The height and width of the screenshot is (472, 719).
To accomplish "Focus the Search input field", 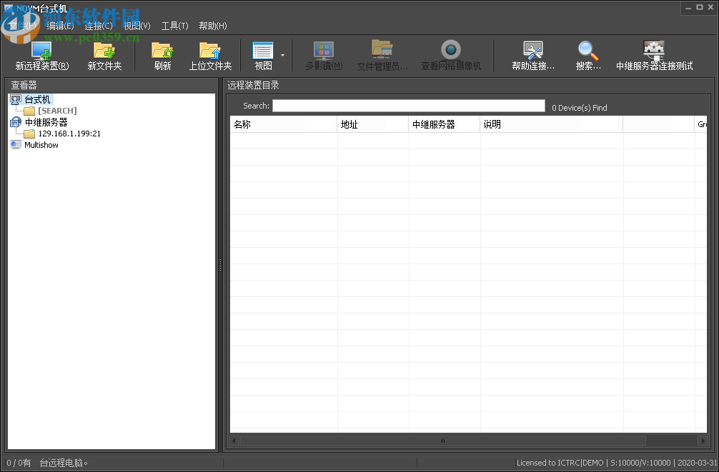I will (409, 106).
